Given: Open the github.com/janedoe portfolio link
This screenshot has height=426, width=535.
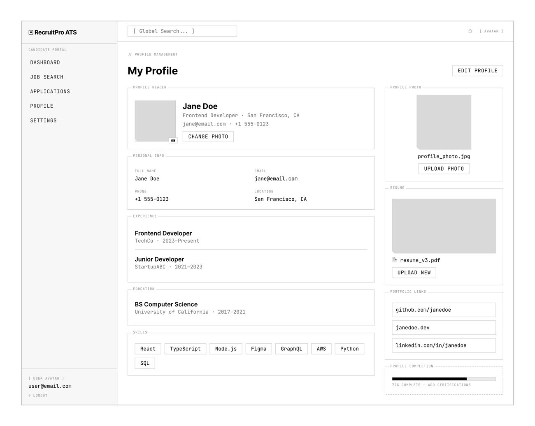Looking at the screenshot, I should tap(444, 310).
